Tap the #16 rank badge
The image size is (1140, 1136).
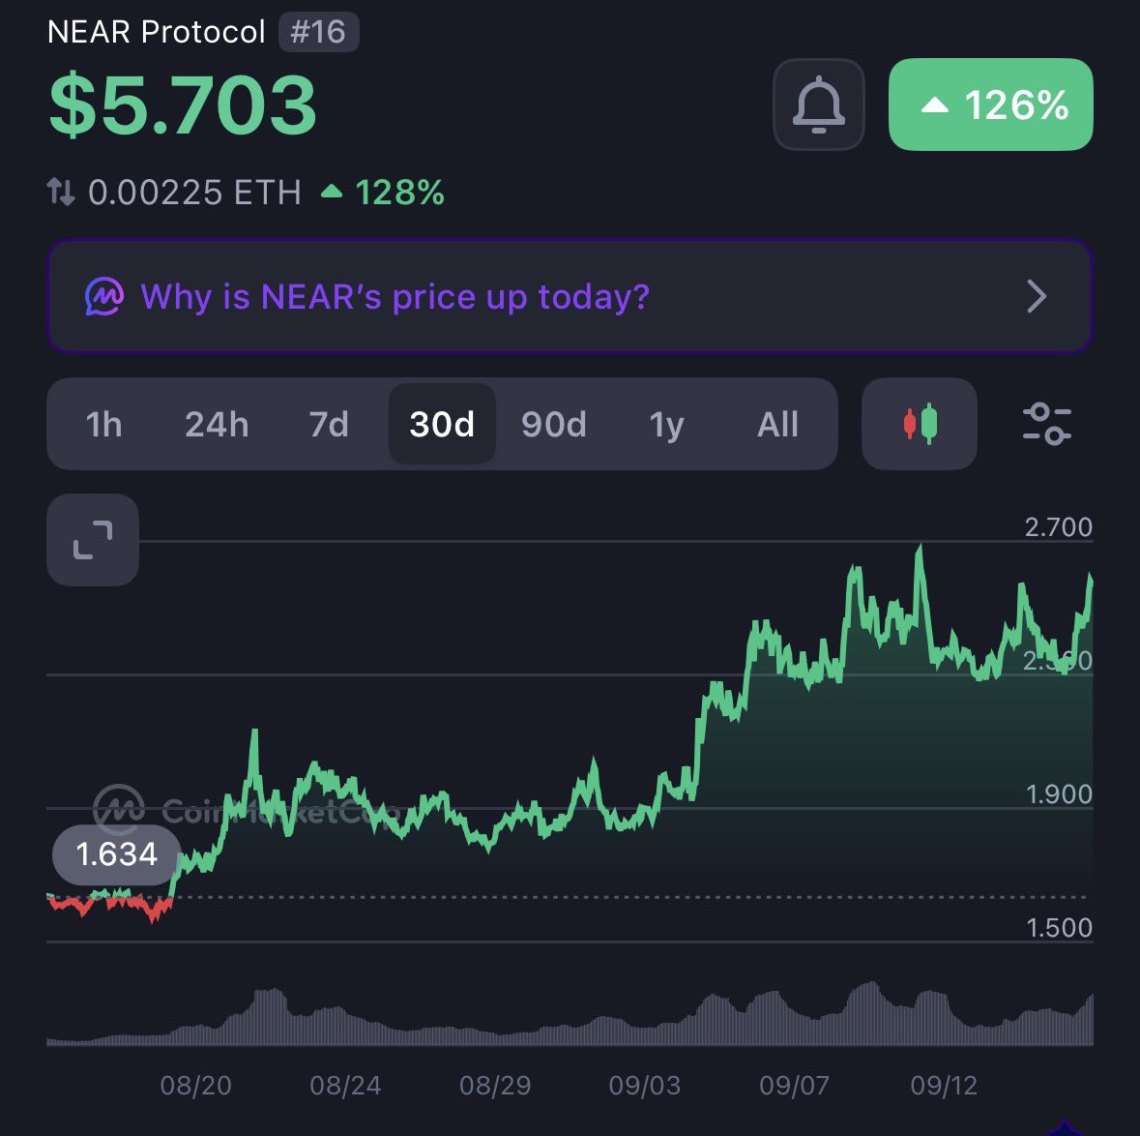pos(318,32)
